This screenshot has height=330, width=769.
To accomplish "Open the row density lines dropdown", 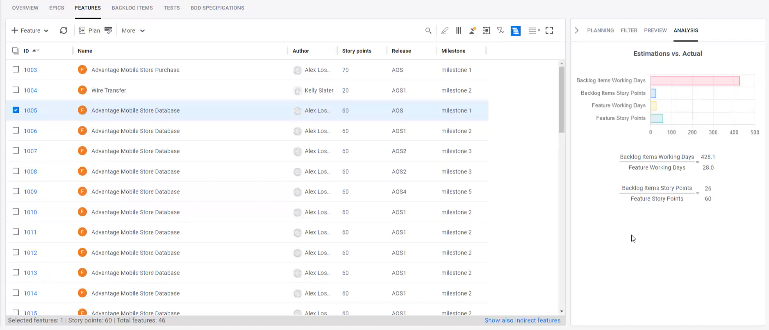I will [534, 30].
